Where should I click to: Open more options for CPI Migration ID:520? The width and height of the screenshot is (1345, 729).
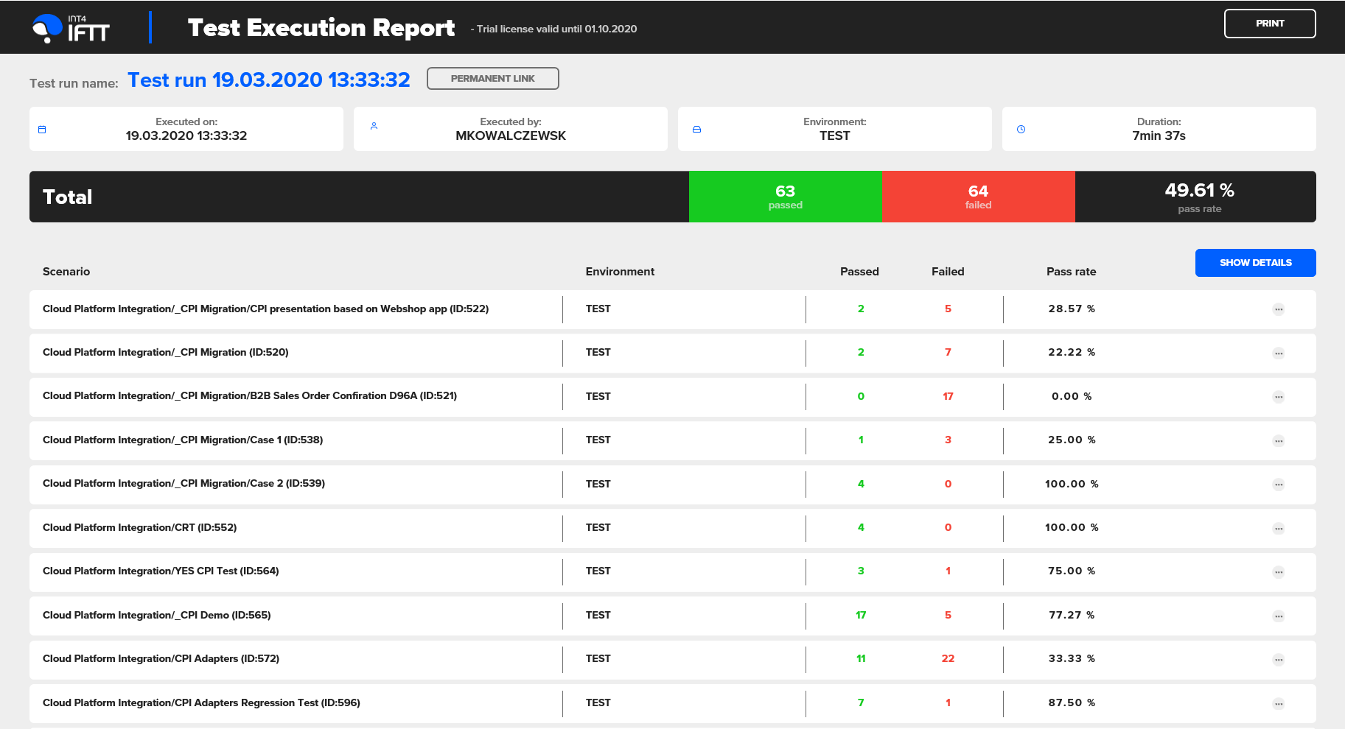(x=1278, y=353)
